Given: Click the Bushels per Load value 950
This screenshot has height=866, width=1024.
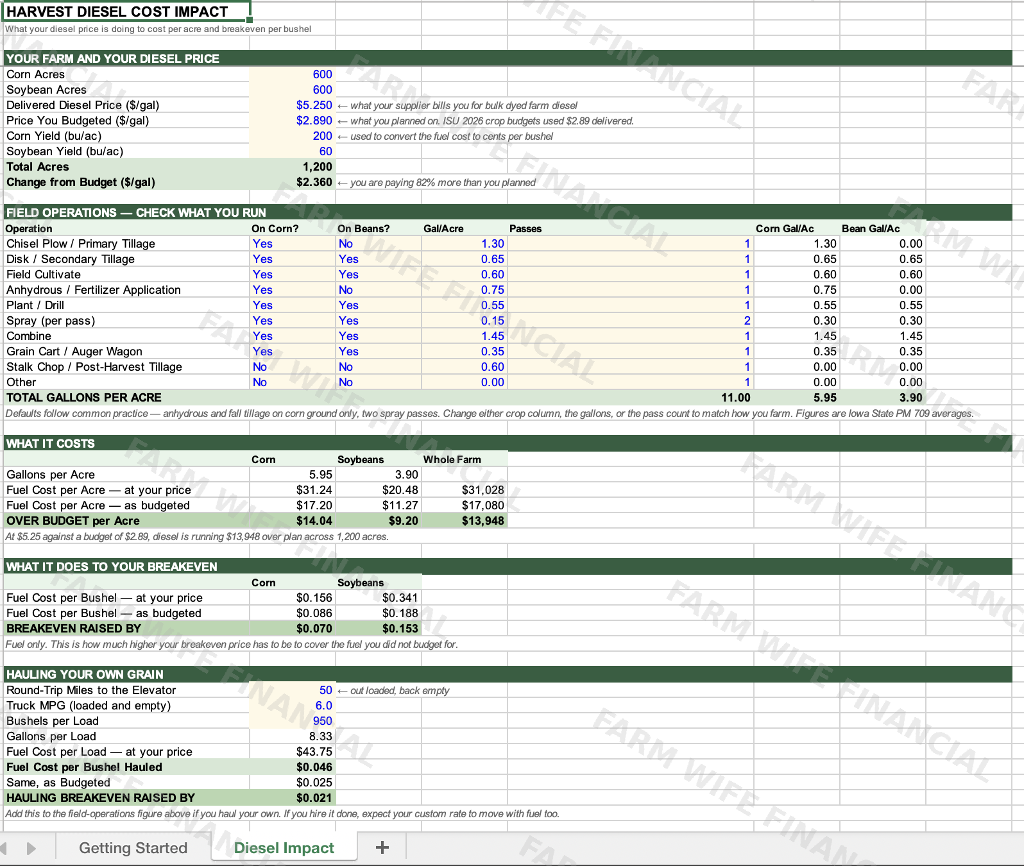Looking at the screenshot, I should coord(293,721).
